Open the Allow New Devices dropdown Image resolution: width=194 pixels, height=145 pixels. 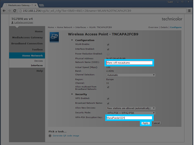(131, 108)
